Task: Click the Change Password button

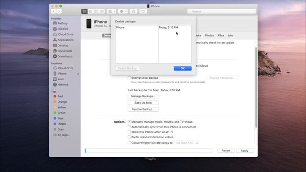Action: pos(222,78)
